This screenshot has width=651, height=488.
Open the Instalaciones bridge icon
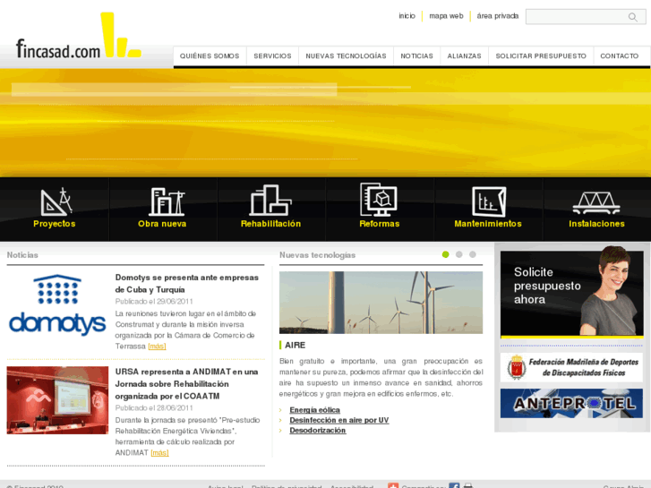[596, 203]
